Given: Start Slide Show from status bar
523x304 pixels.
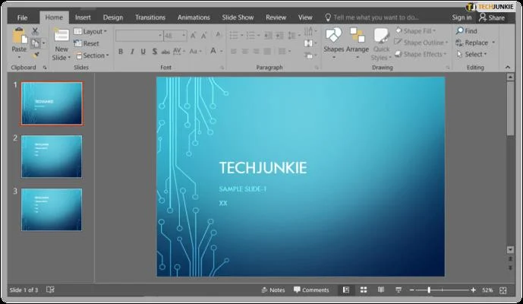Looking at the screenshot, I should point(399,290).
